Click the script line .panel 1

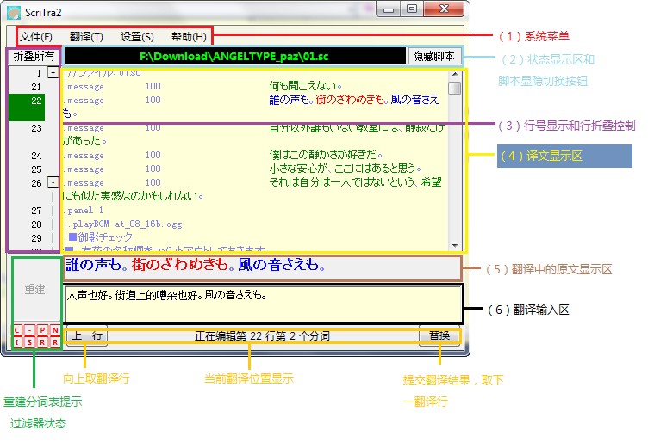point(83,211)
